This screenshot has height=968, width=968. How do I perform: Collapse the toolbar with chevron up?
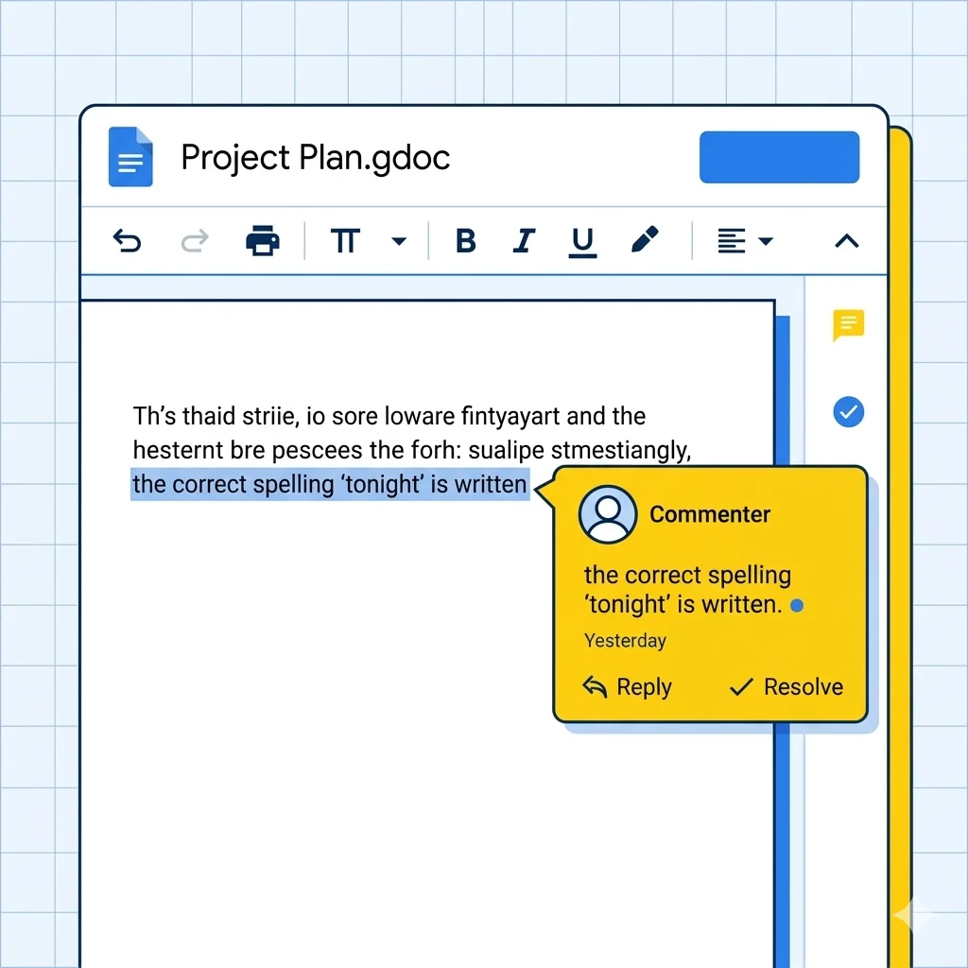[846, 241]
